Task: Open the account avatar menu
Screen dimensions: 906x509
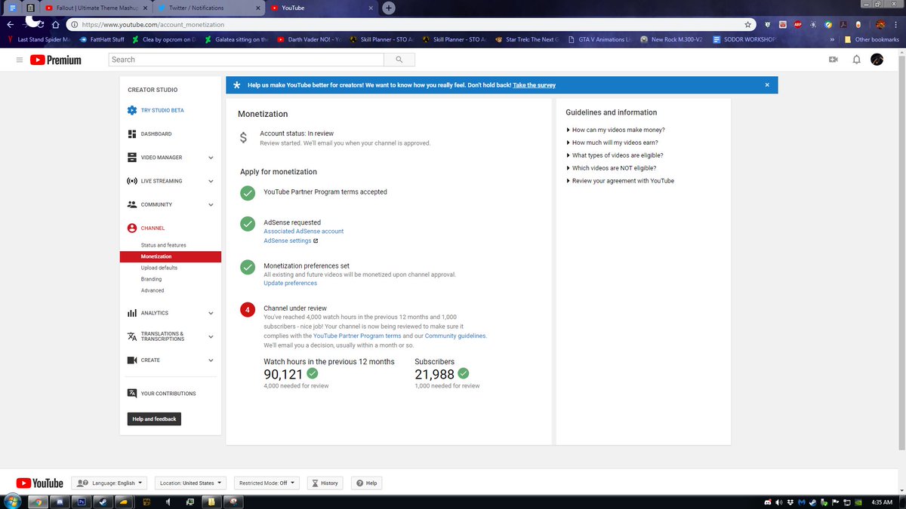Action: 877,60
